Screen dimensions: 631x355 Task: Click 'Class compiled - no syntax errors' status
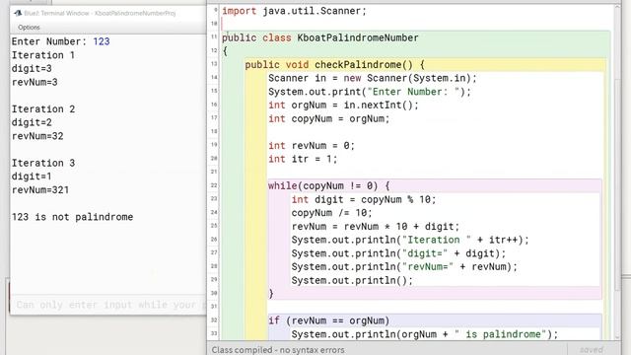pos(278,350)
